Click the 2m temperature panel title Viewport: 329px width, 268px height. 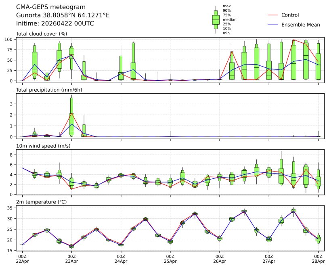tap(42, 202)
